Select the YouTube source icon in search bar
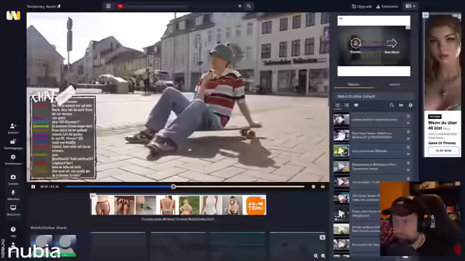465x261 pixels. tap(121, 7)
